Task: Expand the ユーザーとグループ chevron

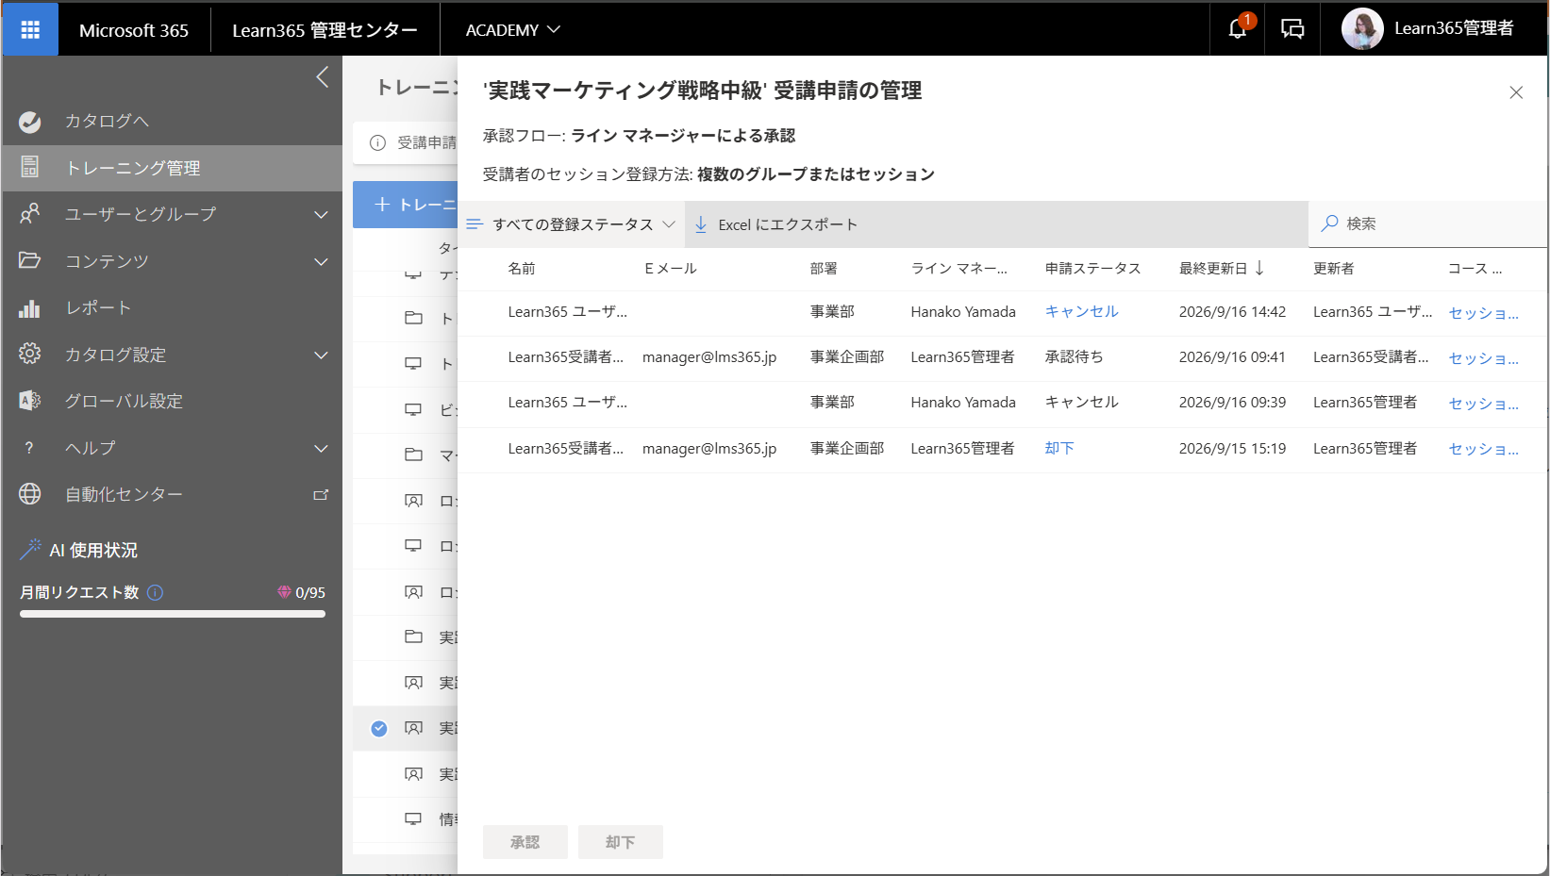Action: tap(321, 215)
